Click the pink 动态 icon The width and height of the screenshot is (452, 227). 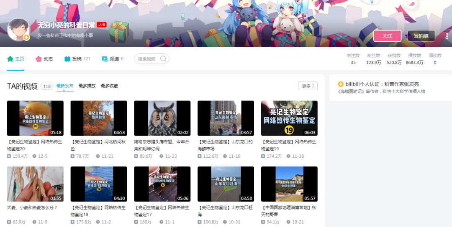click(x=39, y=59)
